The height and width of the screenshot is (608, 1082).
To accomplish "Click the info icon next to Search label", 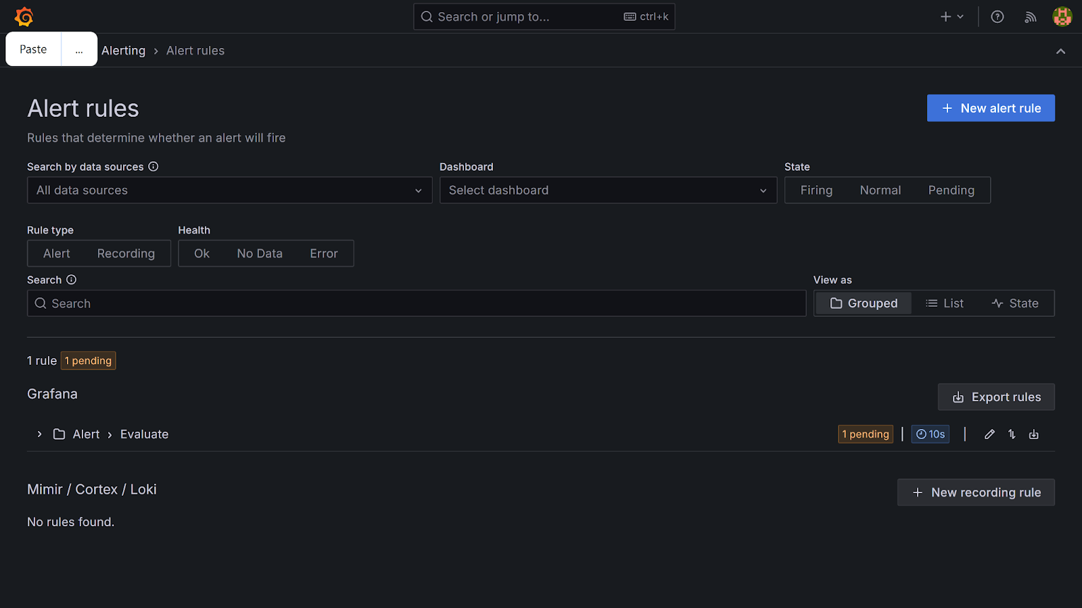I will click(71, 280).
